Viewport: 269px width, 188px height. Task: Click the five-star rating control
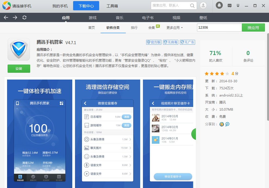click(x=217, y=74)
